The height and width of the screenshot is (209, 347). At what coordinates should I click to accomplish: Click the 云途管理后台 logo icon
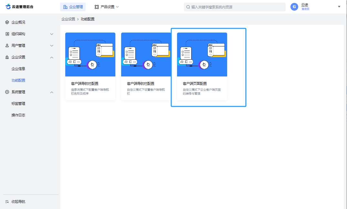[x=8, y=7]
